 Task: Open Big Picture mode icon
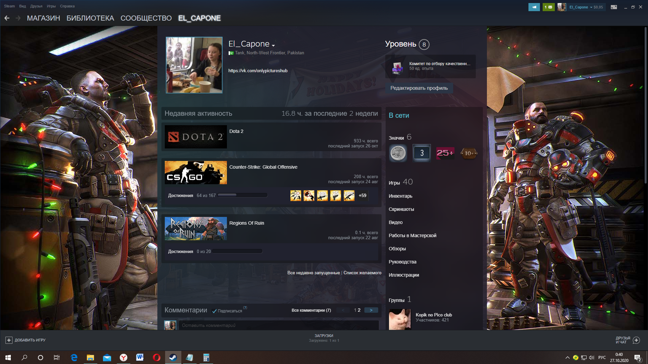click(x=614, y=7)
